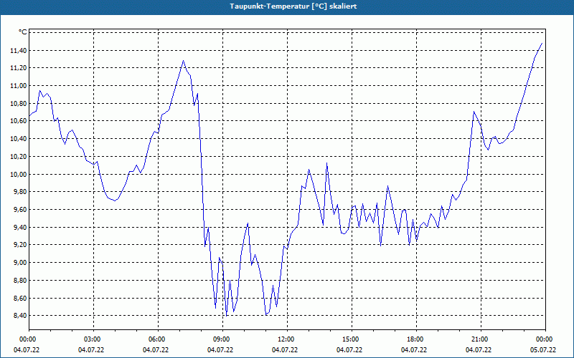The image size is (574, 358).
Task: Click the 03:00 time axis label
Action: tap(93, 339)
